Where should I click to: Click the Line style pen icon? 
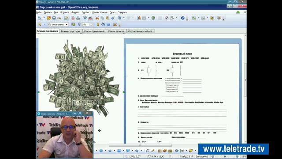tap(98, 24)
